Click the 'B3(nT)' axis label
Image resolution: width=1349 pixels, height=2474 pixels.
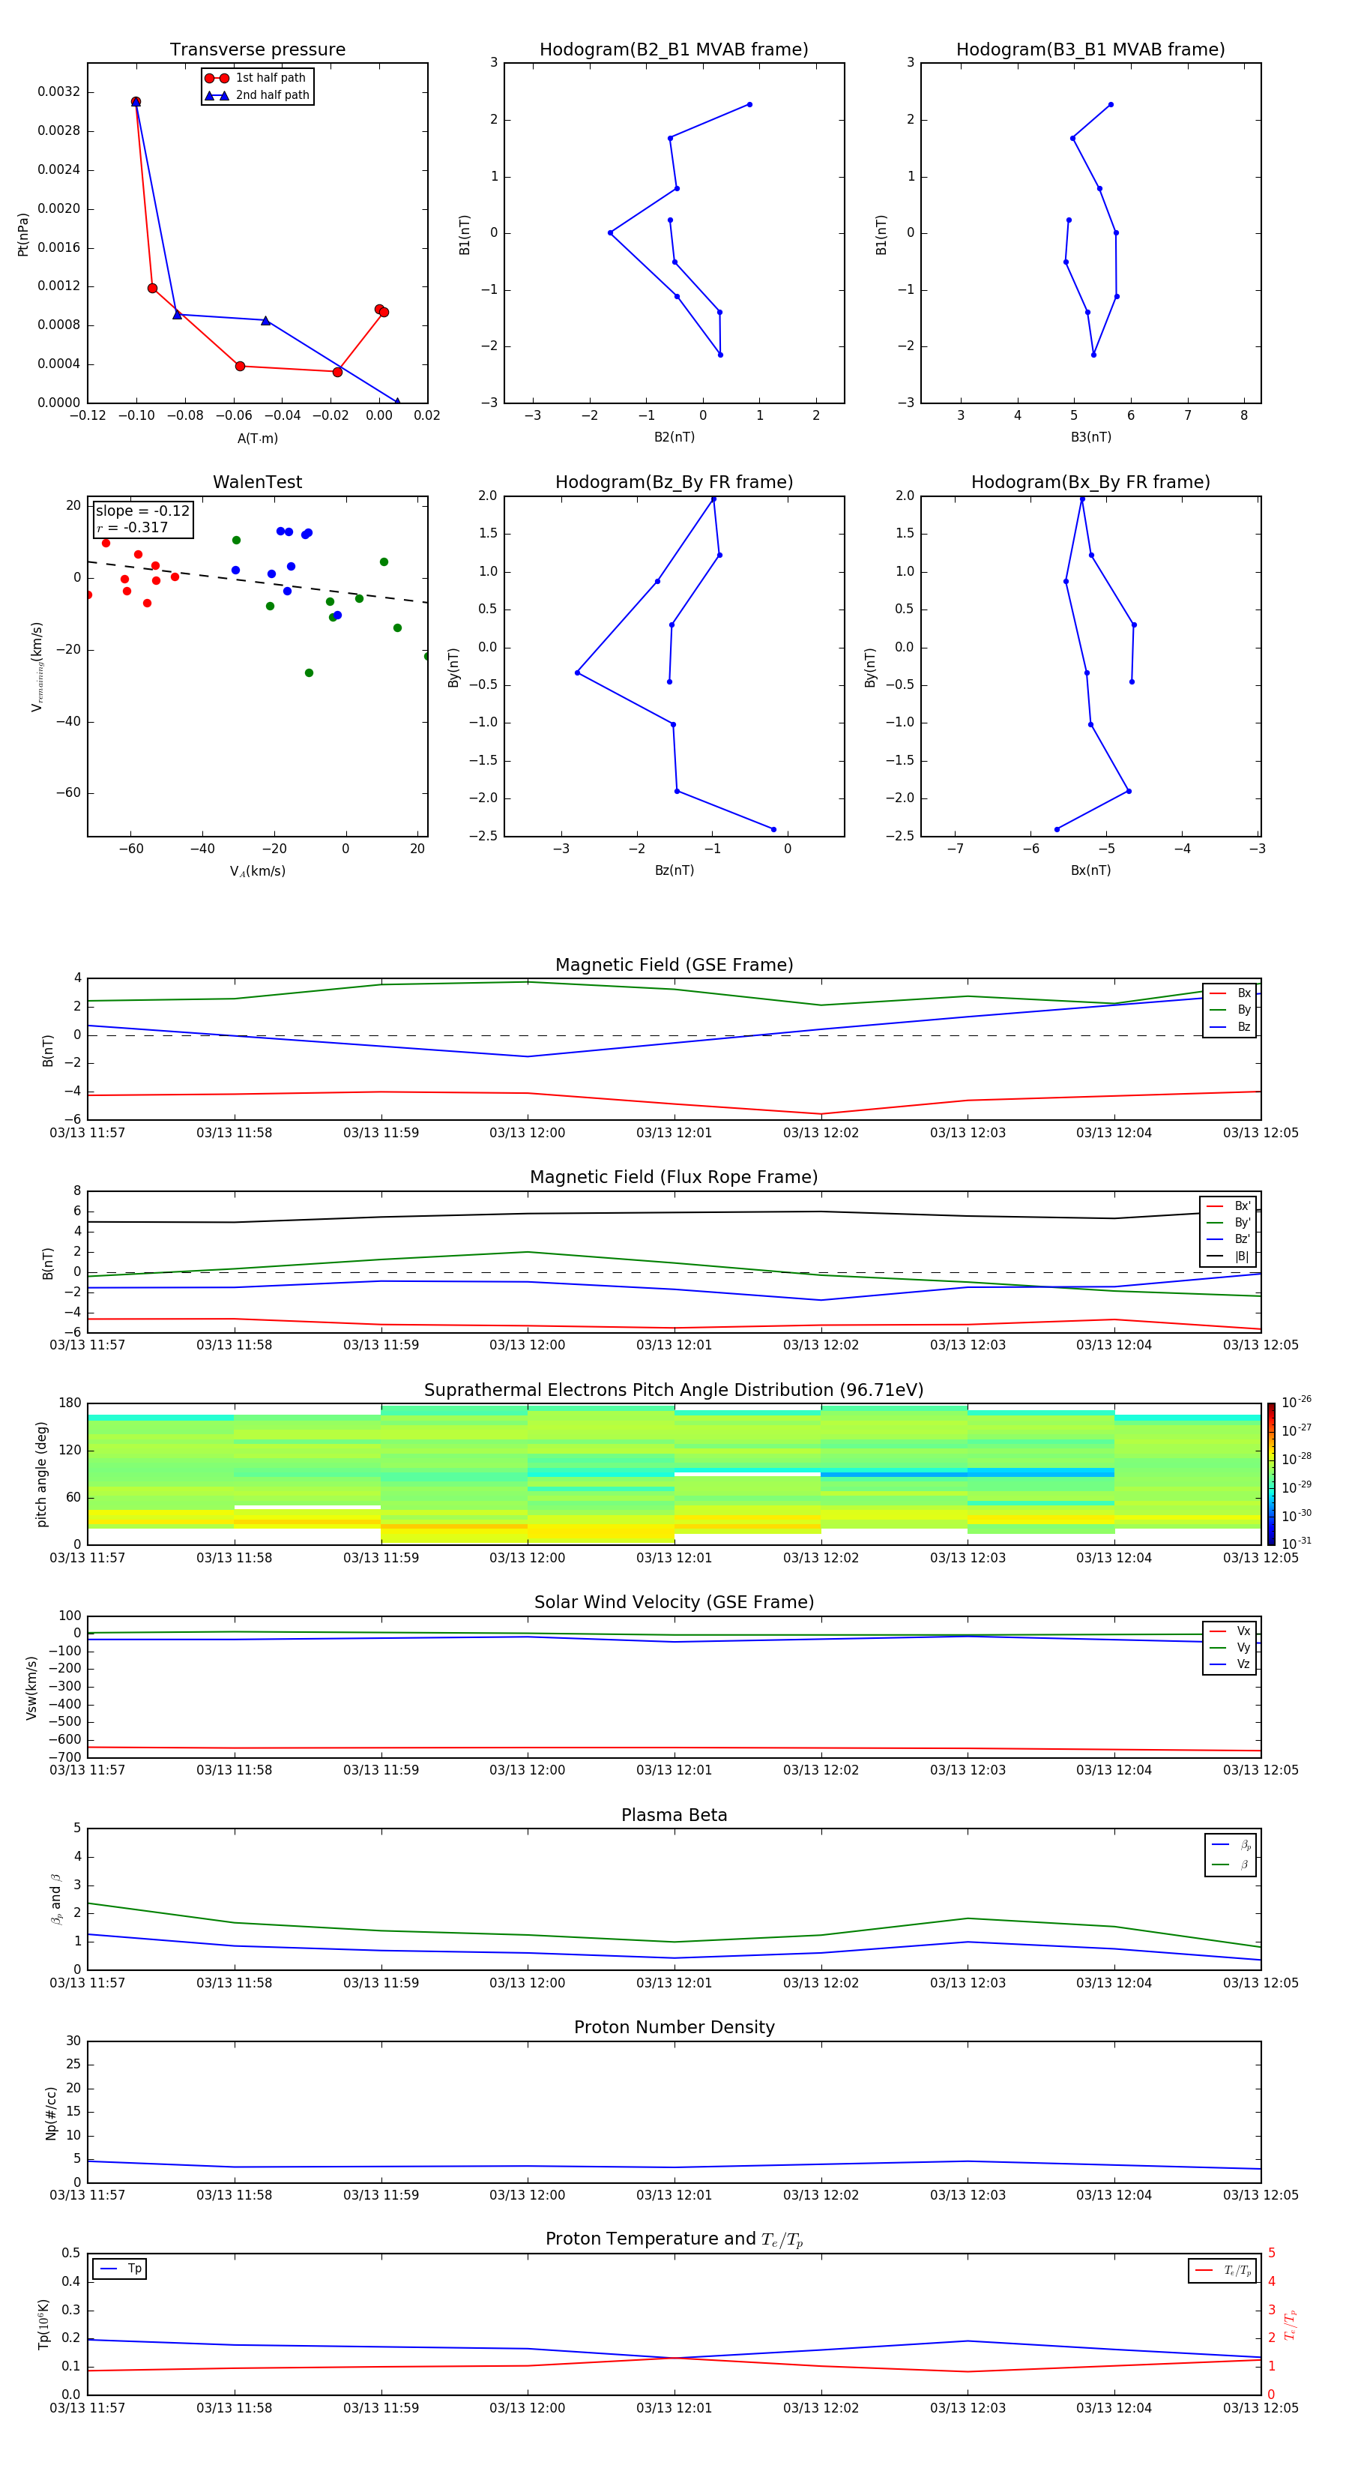[x=1090, y=437]
